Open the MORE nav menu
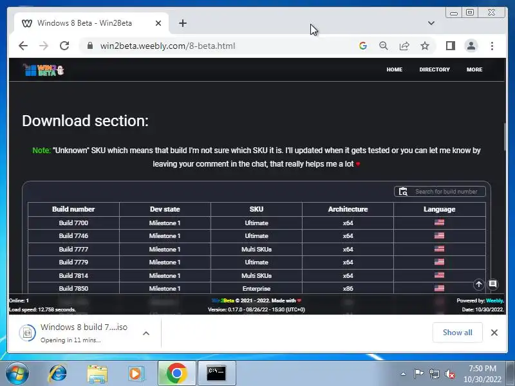 [474, 69]
